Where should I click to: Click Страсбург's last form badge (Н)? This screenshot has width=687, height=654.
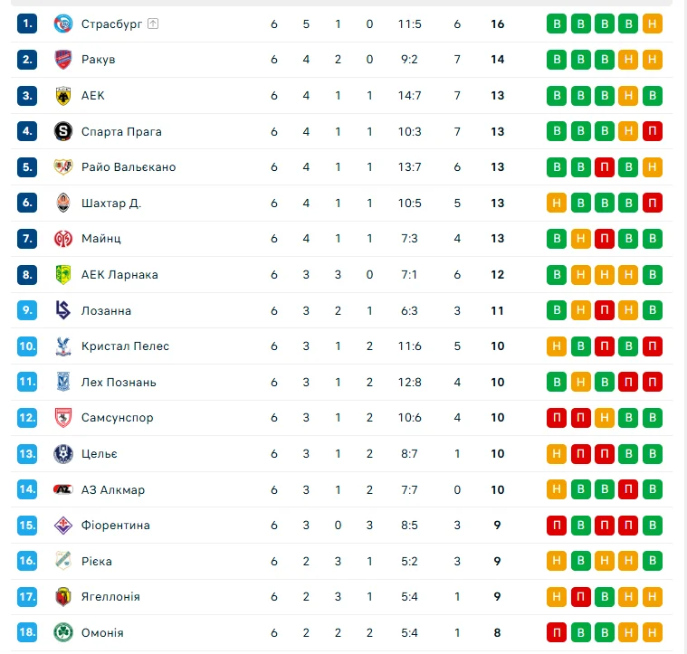pos(652,24)
